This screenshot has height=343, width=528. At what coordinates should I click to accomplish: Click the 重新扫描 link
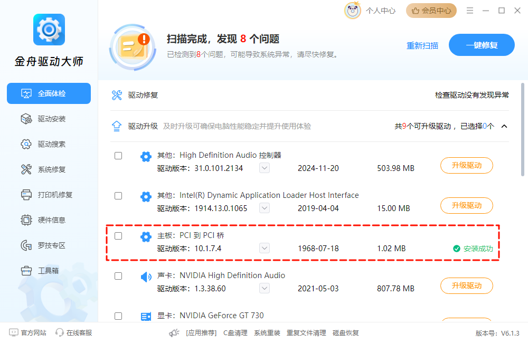coord(422,45)
